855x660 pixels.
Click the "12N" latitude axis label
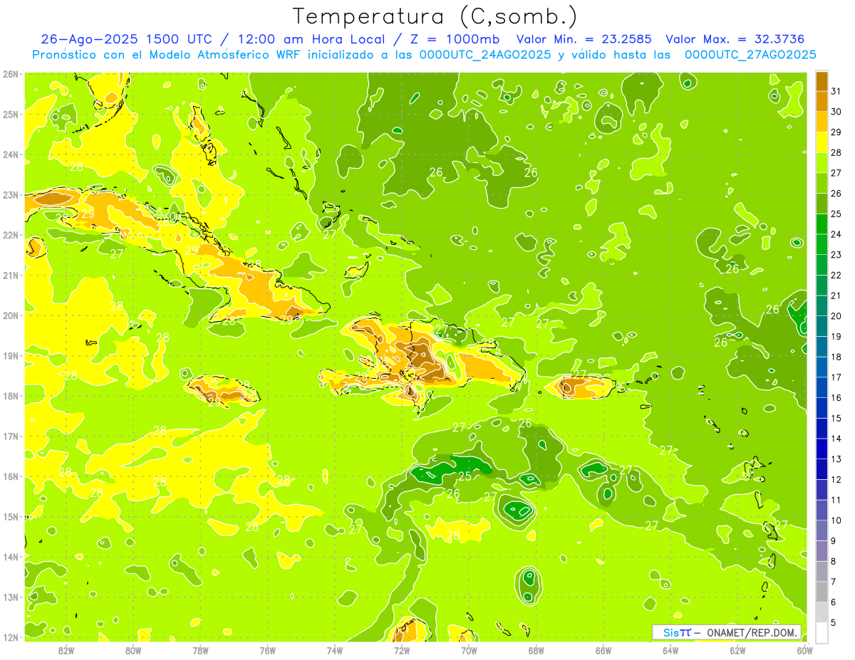11,637
